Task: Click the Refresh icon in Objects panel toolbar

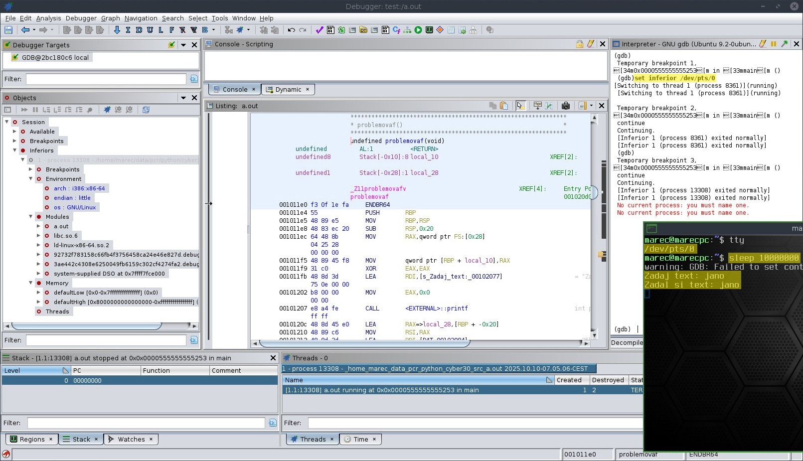Action: [146, 110]
